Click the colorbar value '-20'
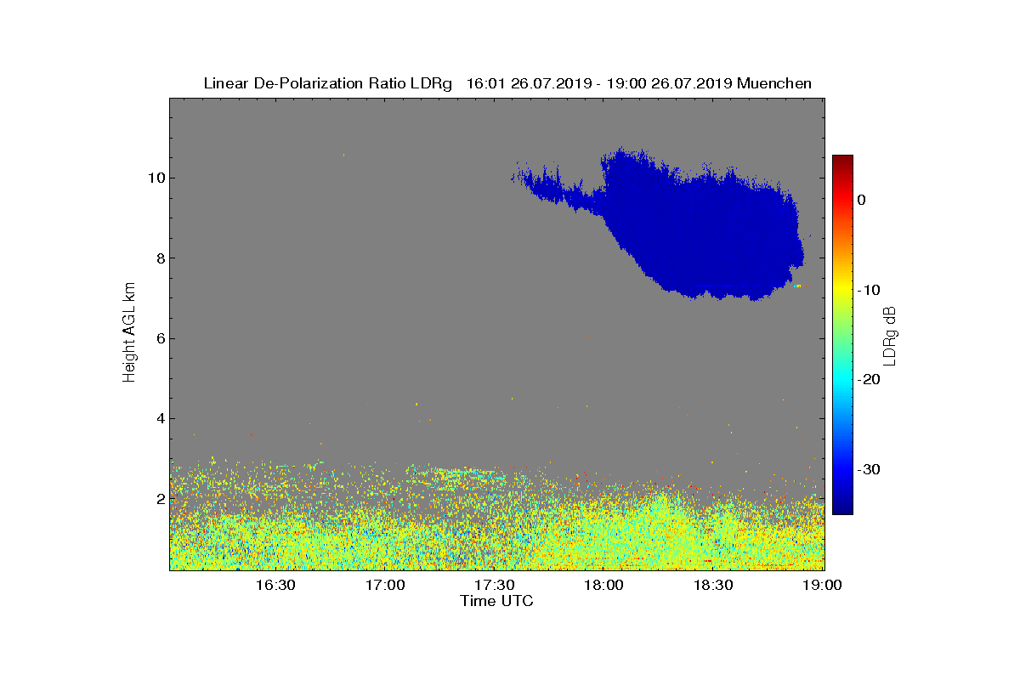This screenshot has height=680, width=1020. click(x=869, y=380)
